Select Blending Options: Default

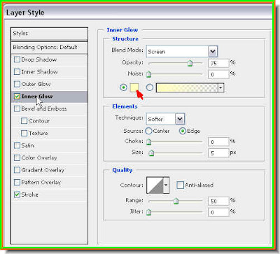click(49, 48)
